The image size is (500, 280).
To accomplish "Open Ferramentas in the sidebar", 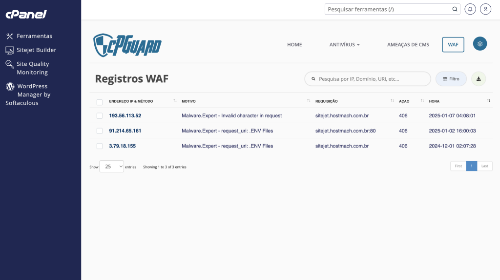I will click(x=35, y=36).
